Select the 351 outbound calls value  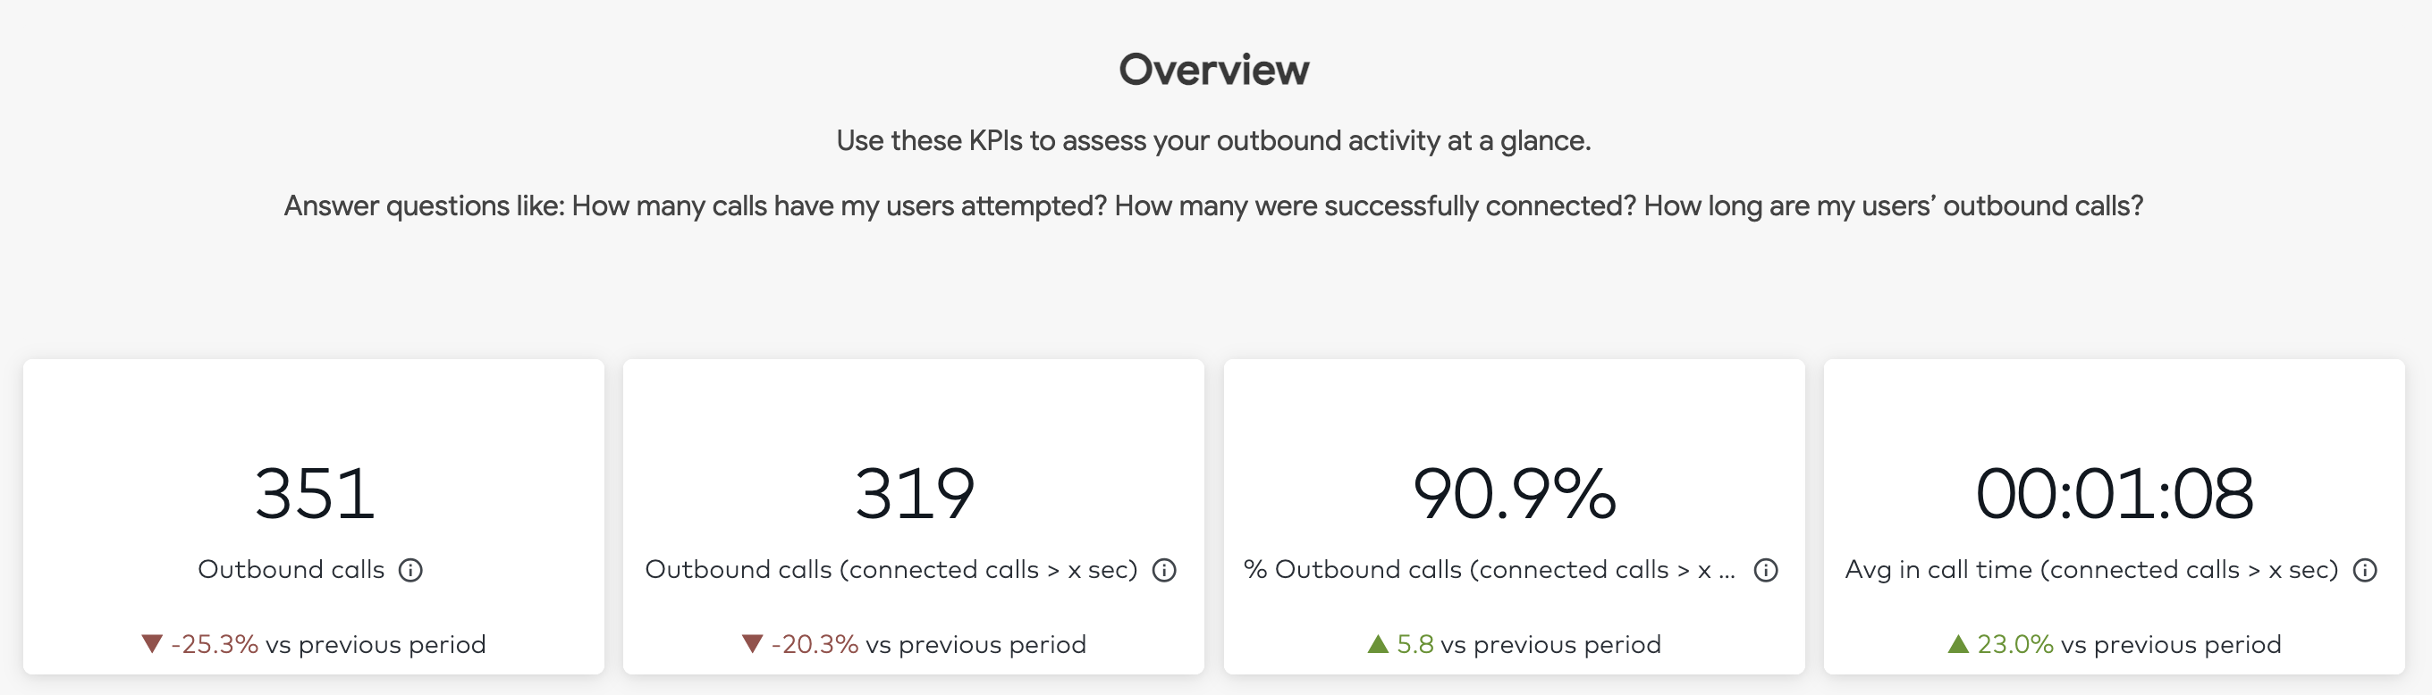coord(315,493)
